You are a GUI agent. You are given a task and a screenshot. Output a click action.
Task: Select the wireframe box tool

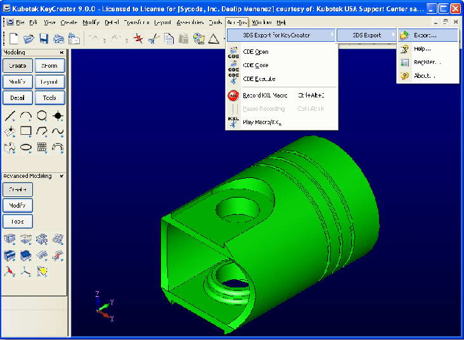coord(26,239)
